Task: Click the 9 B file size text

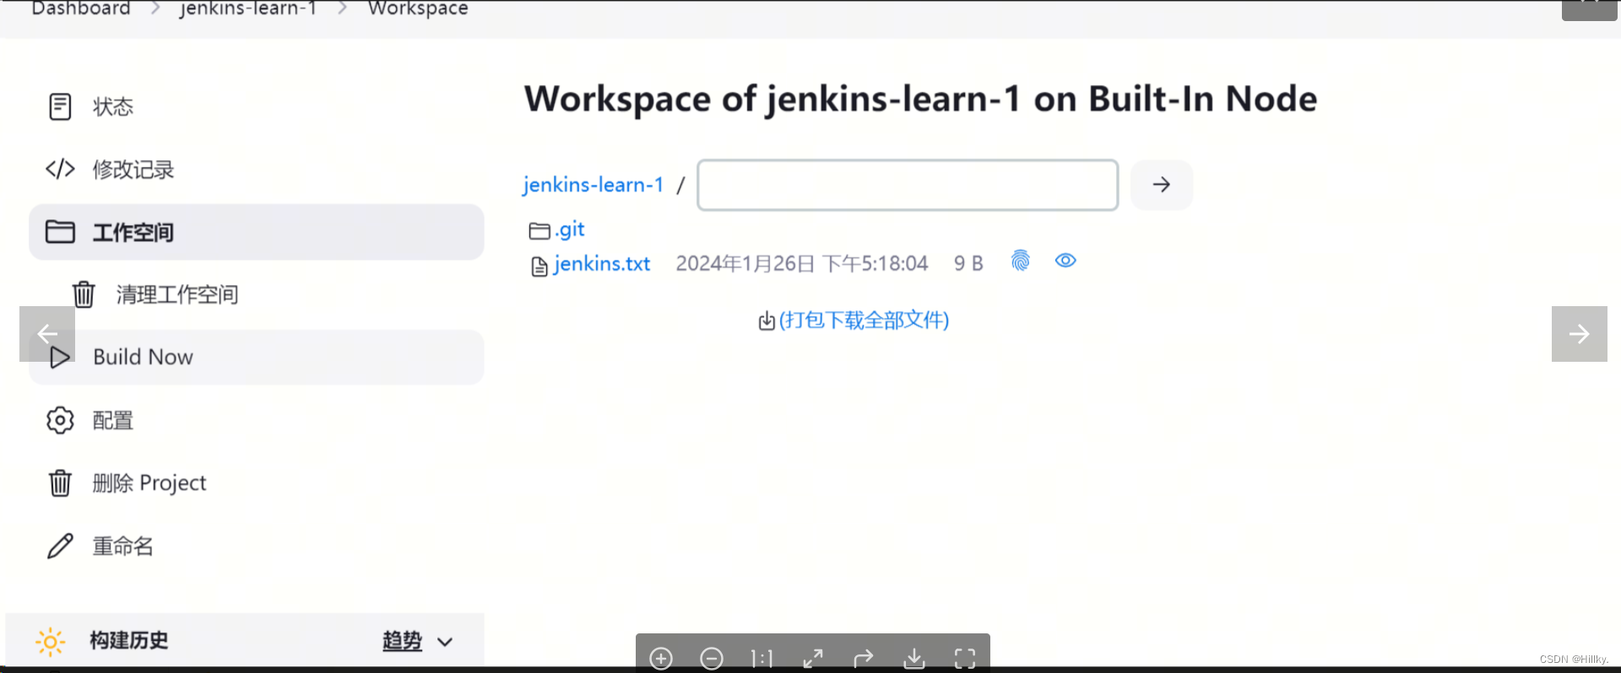Action: 968,264
